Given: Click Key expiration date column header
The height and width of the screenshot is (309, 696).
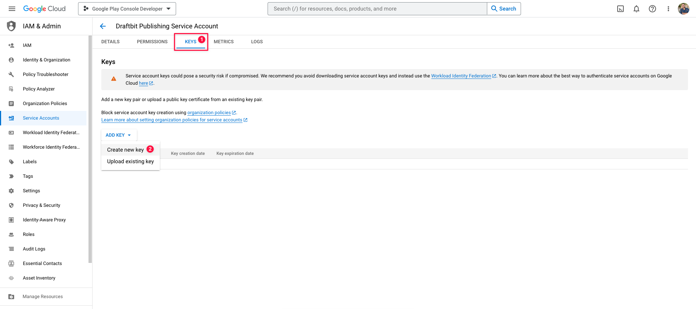Looking at the screenshot, I should coord(235,153).
